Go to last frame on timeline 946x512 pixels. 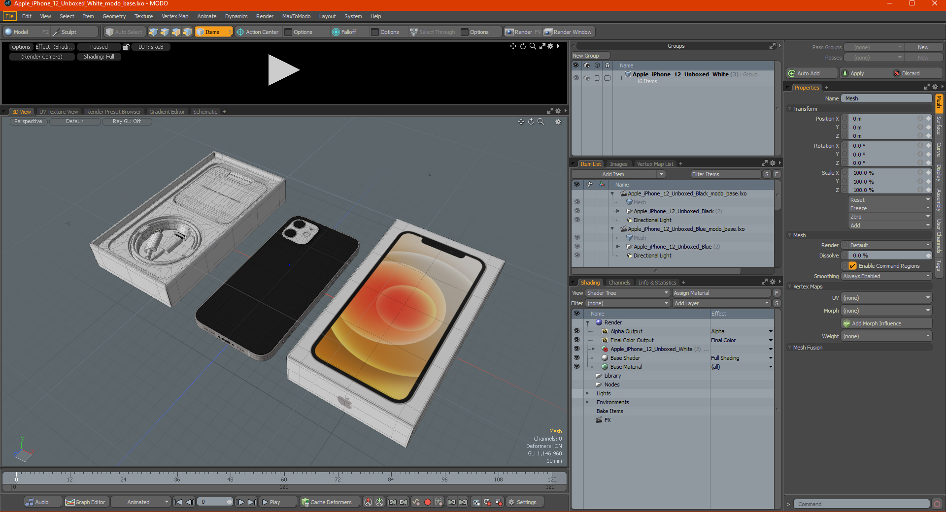click(x=252, y=502)
